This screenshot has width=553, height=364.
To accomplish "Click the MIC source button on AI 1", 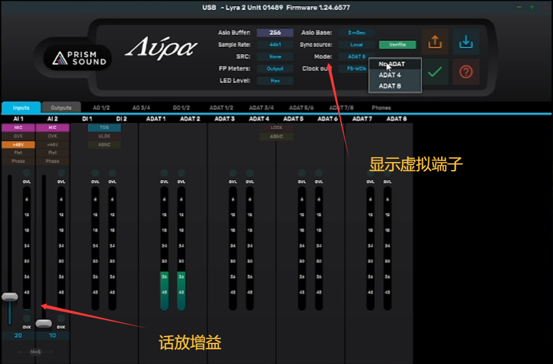I will 18,127.
